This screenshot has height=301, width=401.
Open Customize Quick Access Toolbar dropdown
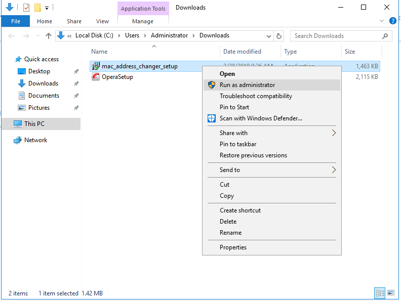pyautogui.click(x=47, y=8)
